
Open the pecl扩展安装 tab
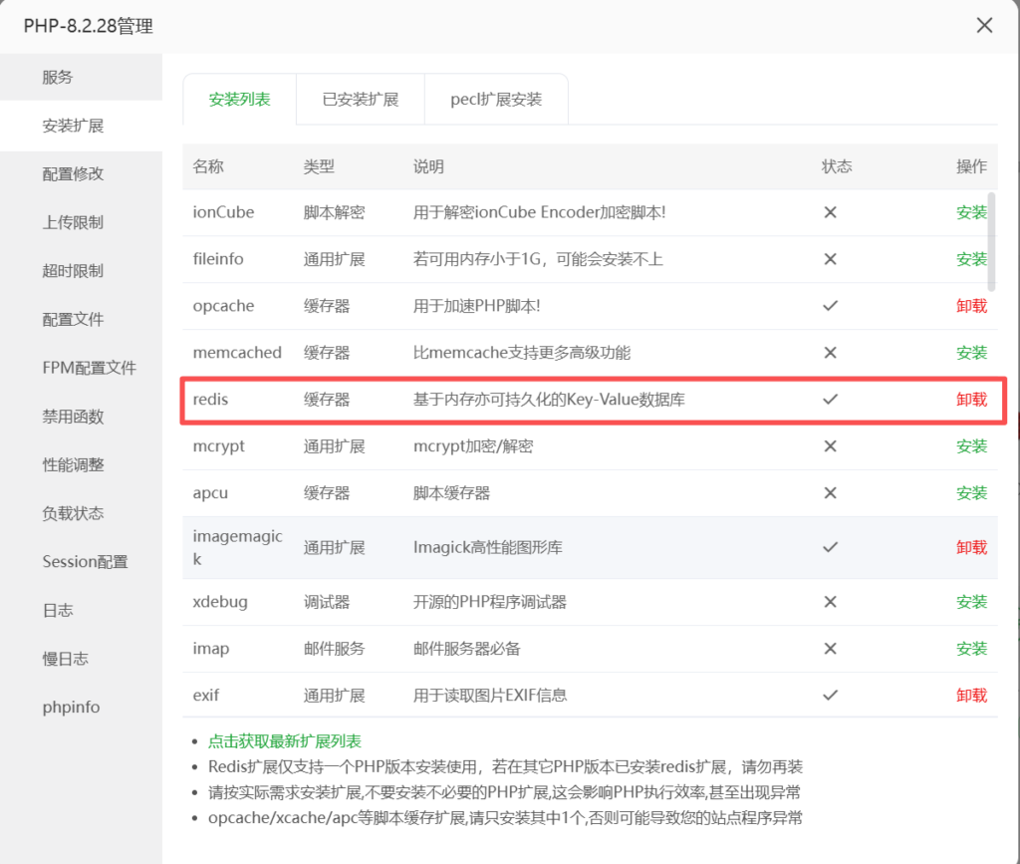tap(496, 99)
